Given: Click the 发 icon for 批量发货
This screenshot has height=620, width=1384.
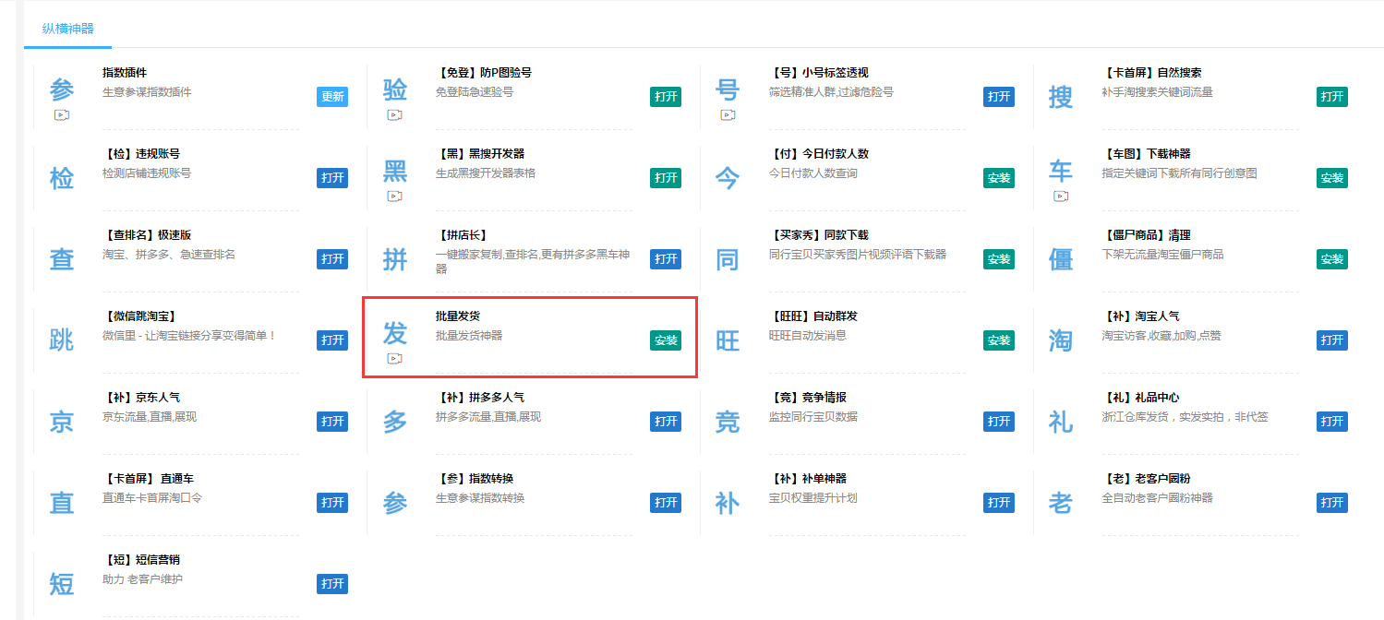Looking at the screenshot, I should point(395,334).
